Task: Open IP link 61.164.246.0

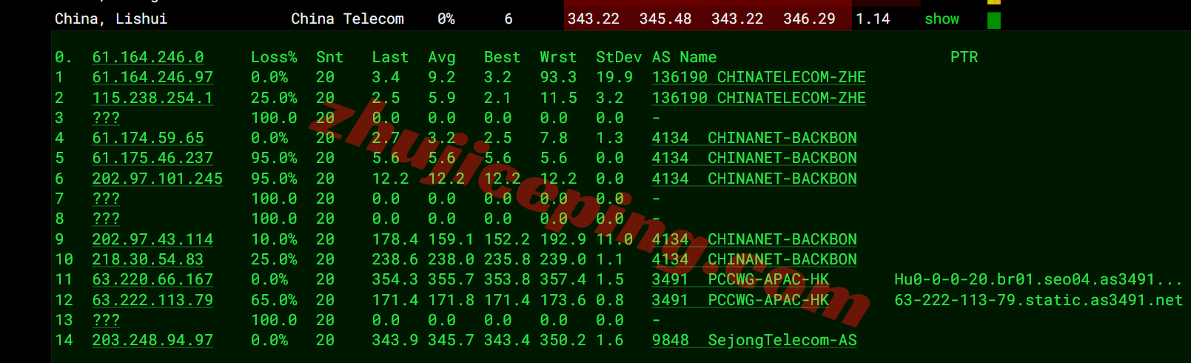Action: click(x=148, y=57)
